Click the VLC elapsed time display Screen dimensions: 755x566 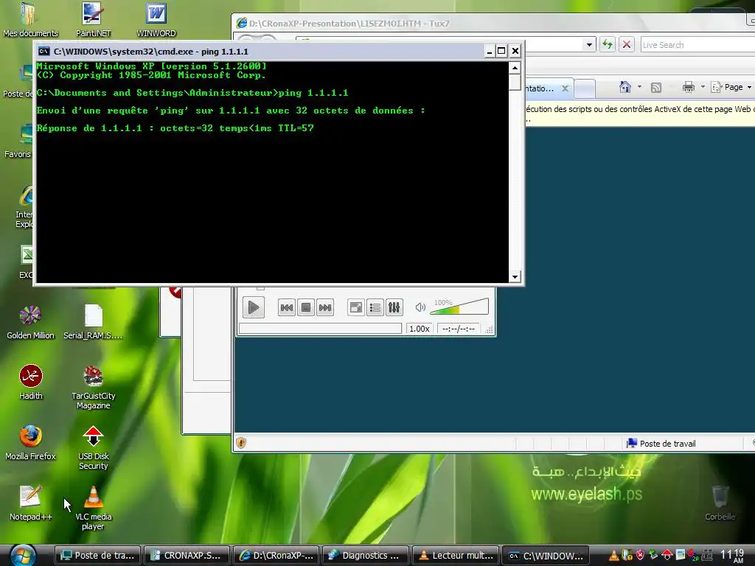coord(458,329)
